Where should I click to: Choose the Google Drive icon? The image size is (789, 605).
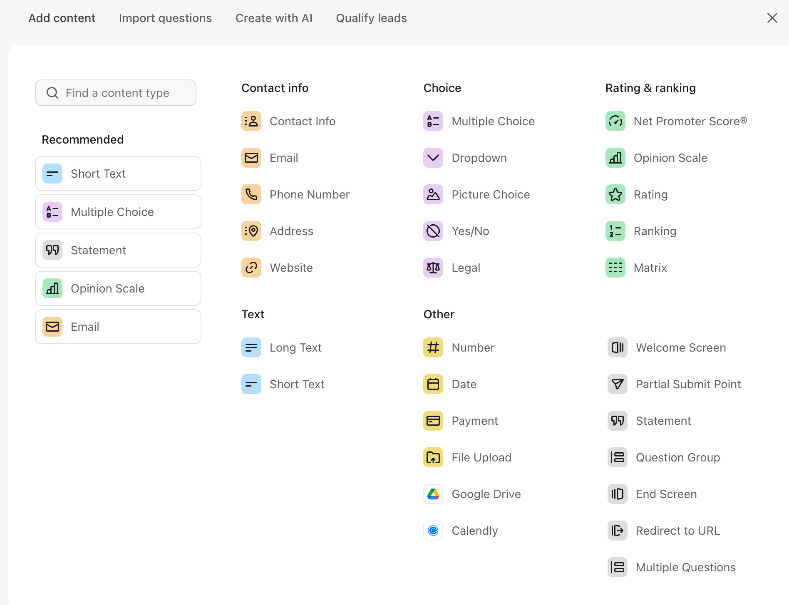(433, 494)
